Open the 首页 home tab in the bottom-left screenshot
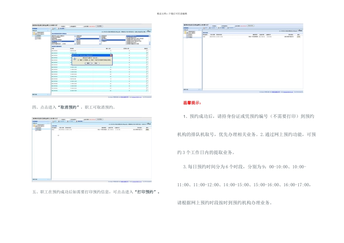 point(54,121)
